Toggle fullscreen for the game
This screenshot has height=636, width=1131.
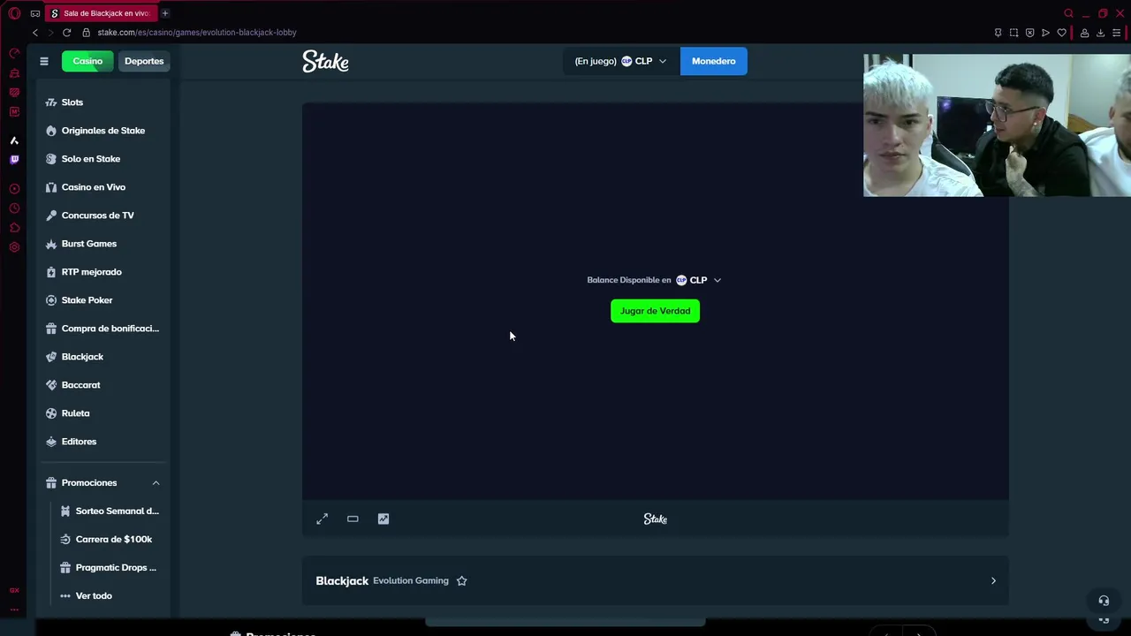click(x=323, y=519)
